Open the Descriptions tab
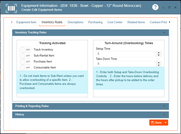181x134 pixels. (x=75, y=22)
